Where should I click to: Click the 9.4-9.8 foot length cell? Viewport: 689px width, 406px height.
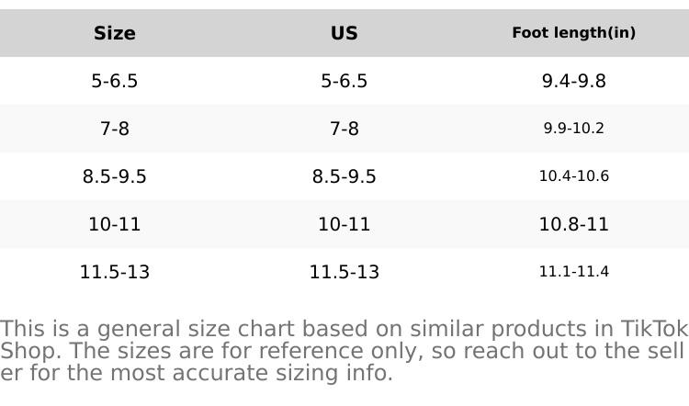[x=574, y=81]
